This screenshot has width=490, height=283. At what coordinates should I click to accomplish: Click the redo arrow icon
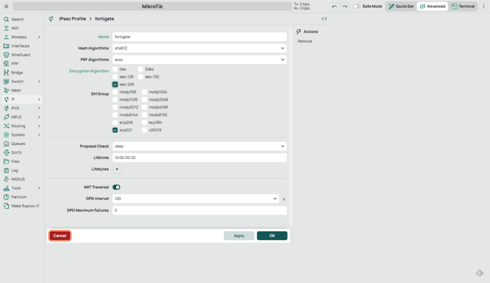tap(345, 6)
